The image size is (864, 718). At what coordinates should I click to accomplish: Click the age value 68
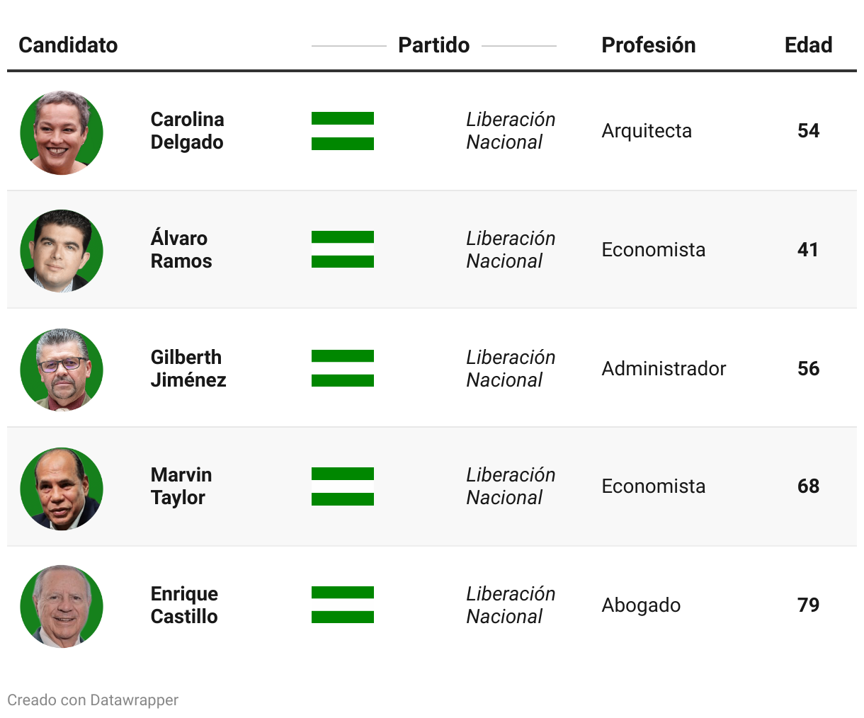(x=808, y=486)
